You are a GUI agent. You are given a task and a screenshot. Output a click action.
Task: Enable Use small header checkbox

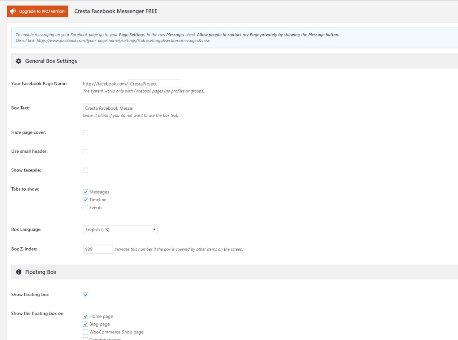click(86, 151)
